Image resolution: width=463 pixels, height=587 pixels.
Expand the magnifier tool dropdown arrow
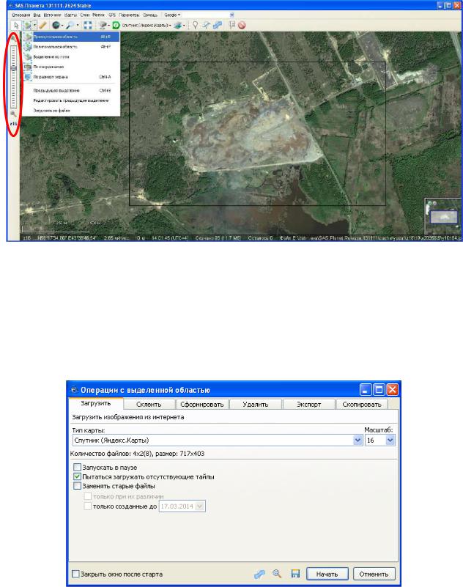tap(78, 25)
